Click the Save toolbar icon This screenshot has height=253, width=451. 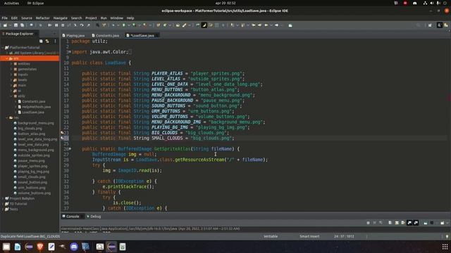pos(16,25)
